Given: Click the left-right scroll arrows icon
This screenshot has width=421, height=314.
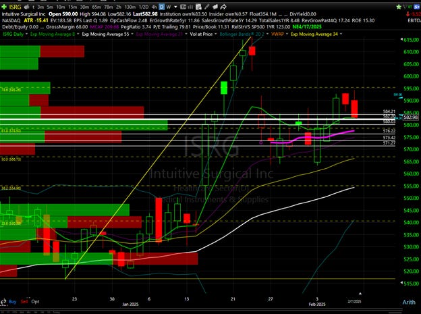Looking at the screenshot, I should (3, 302).
